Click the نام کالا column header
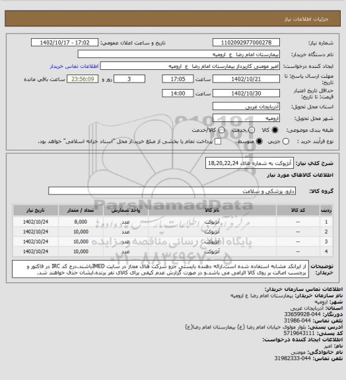This screenshot has width=346, height=380. pos(212,210)
